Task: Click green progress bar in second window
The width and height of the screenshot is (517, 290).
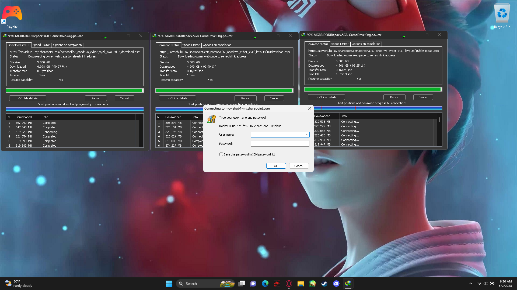Action: pyautogui.click(x=224, y=90)
